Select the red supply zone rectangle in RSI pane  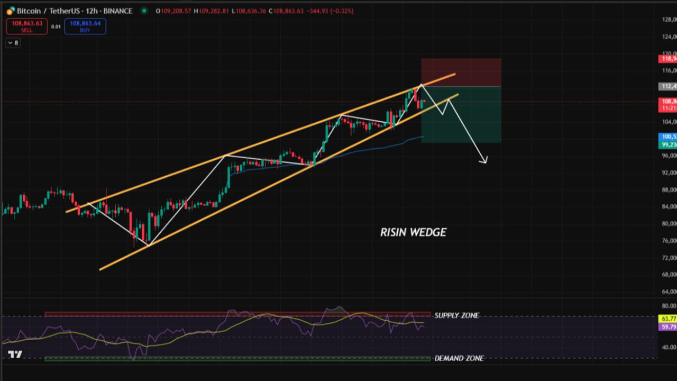(x=237, y=314)
